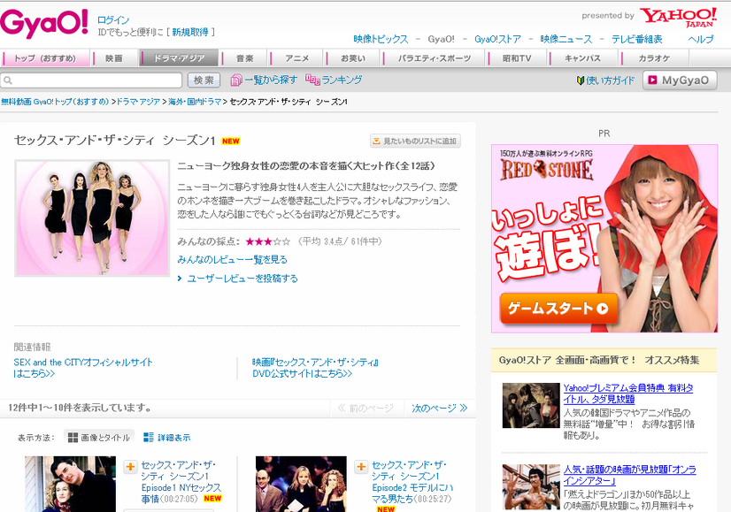The height and width of the screenshot is (512, 731).
Task: Click the Episode1 video thumbnail
Action: [x=71, y=484]
